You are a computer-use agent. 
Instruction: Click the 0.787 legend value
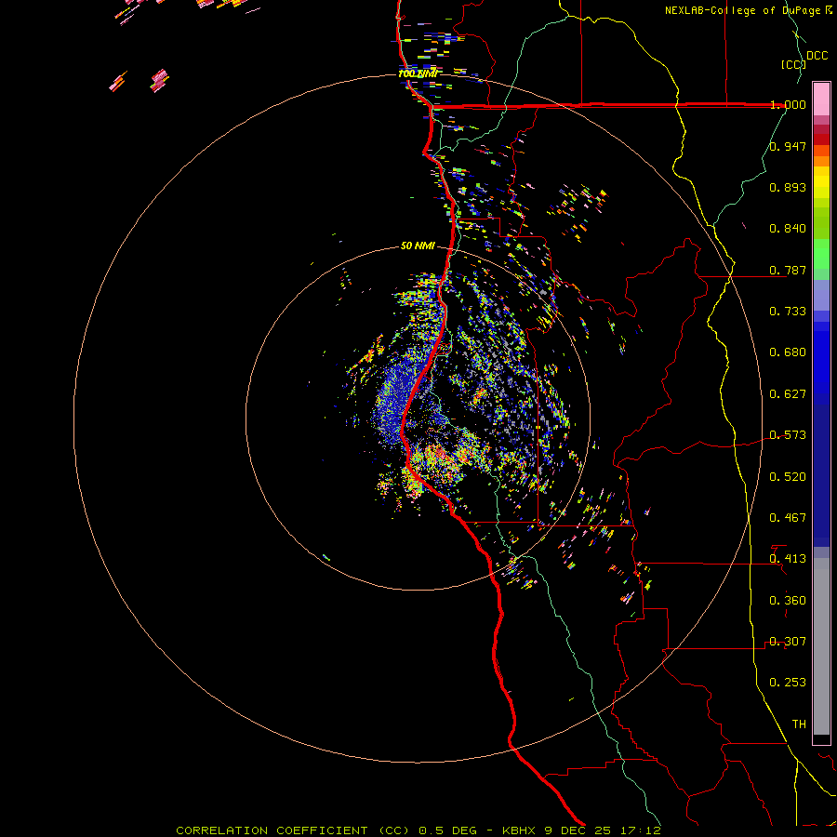[788, 271]
